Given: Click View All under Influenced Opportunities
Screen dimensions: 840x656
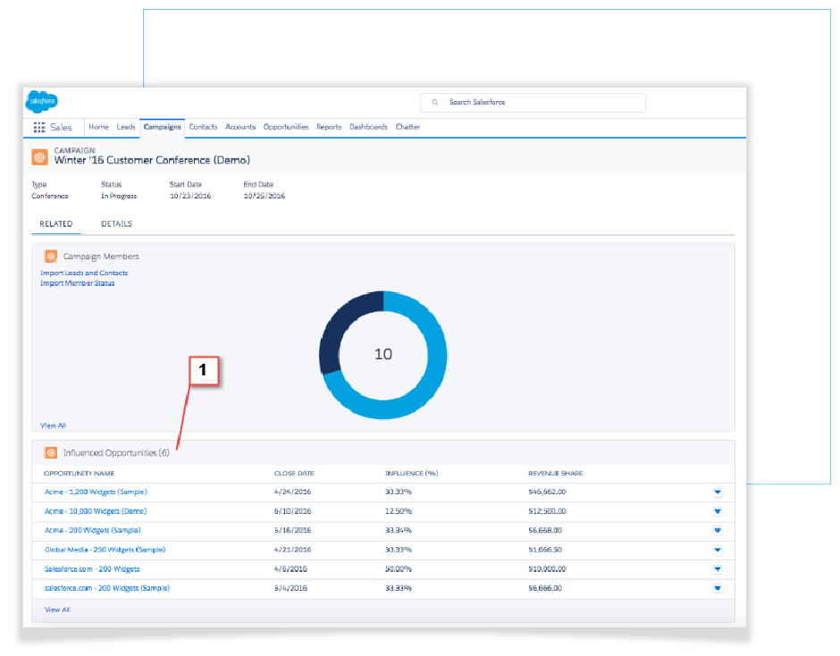Looking at the screenshot, I should (57, 610).
